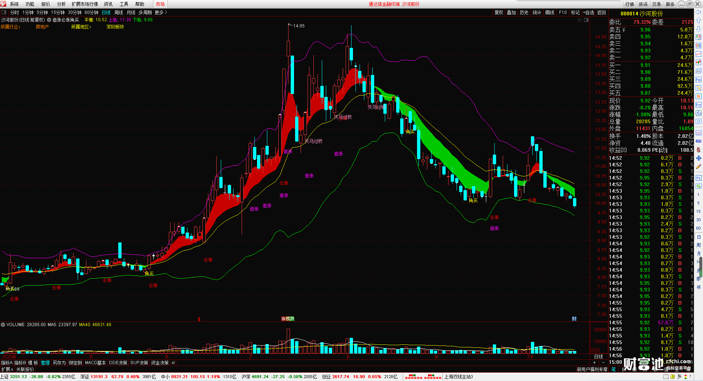The width and height of the screenshot is (703, 381).
Task: Select the MACD基本 indicator tab
Action: click(x=95, y=363)
